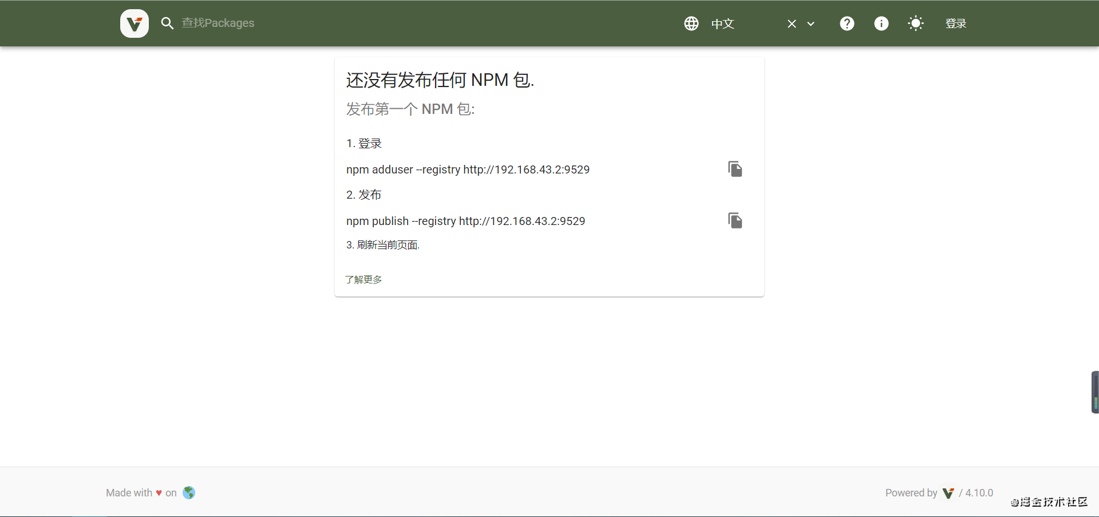Open the 了解更多 learn more link
This screenshot has height=517, width=1099.
click(363, 279)
